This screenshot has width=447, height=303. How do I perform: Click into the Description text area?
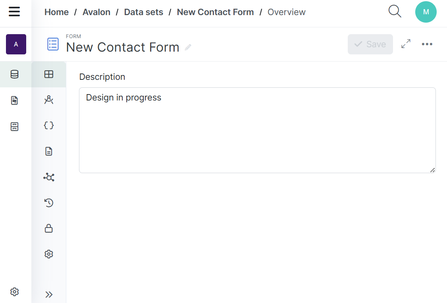tap(257, 130)
